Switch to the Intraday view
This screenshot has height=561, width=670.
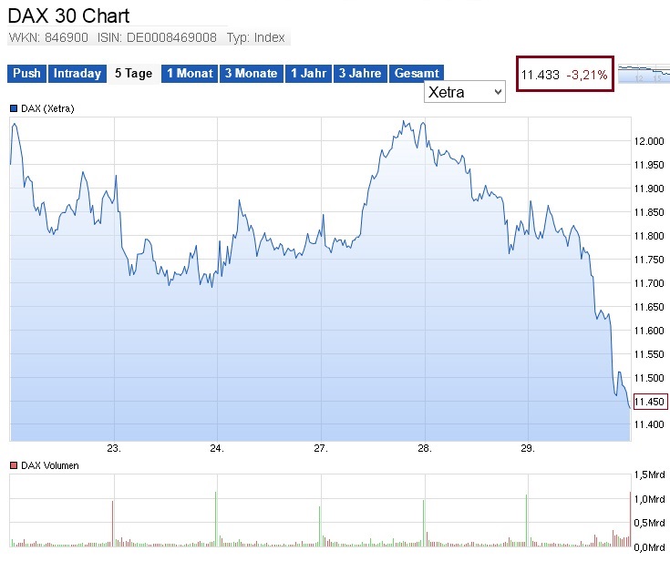(x=77, y=74)
